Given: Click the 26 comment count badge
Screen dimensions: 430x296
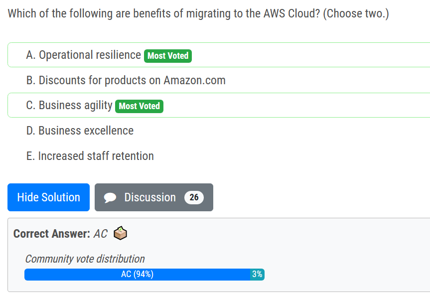Looking at the screenshot, I should 194,197.
